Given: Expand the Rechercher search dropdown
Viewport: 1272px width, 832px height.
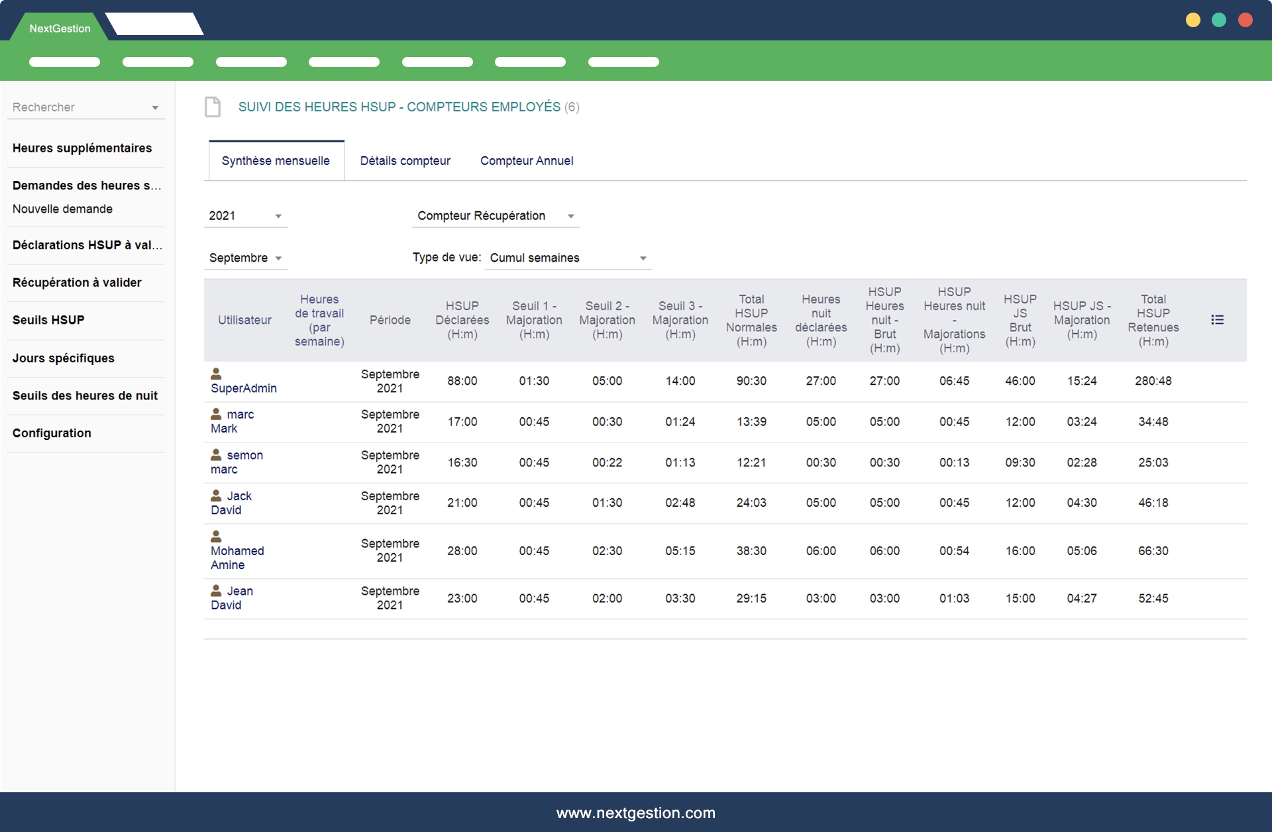Looking at the screenshot, I should pos(85,107).
